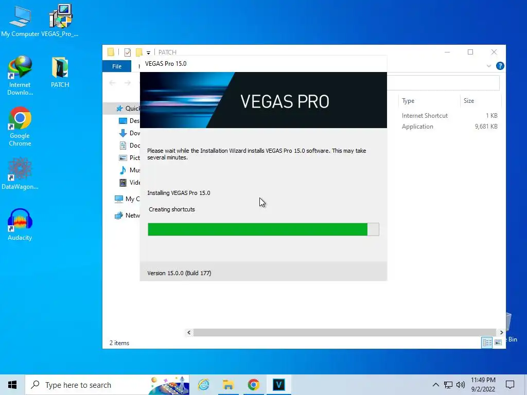
Task: Select the VEGAS Pro taskbar icon
Action: 278,385
